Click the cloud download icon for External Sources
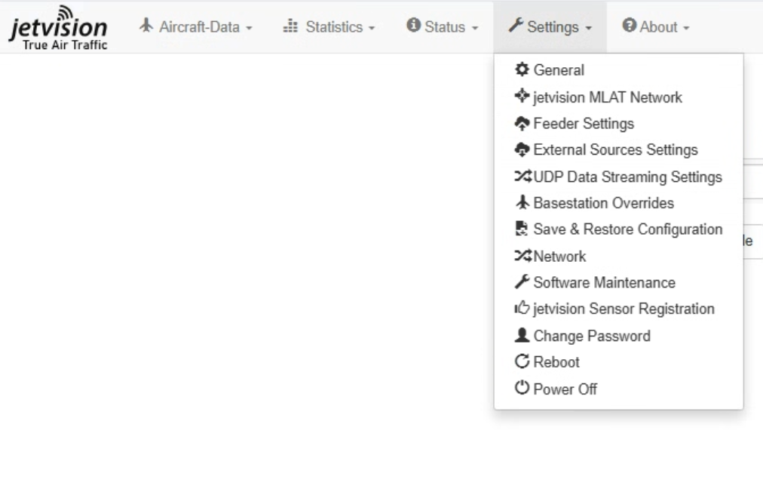 point(521,149)
